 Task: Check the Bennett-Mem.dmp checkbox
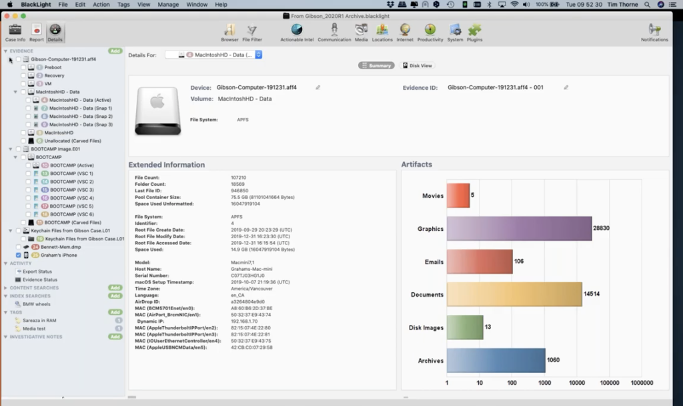(x=18, y=247)
